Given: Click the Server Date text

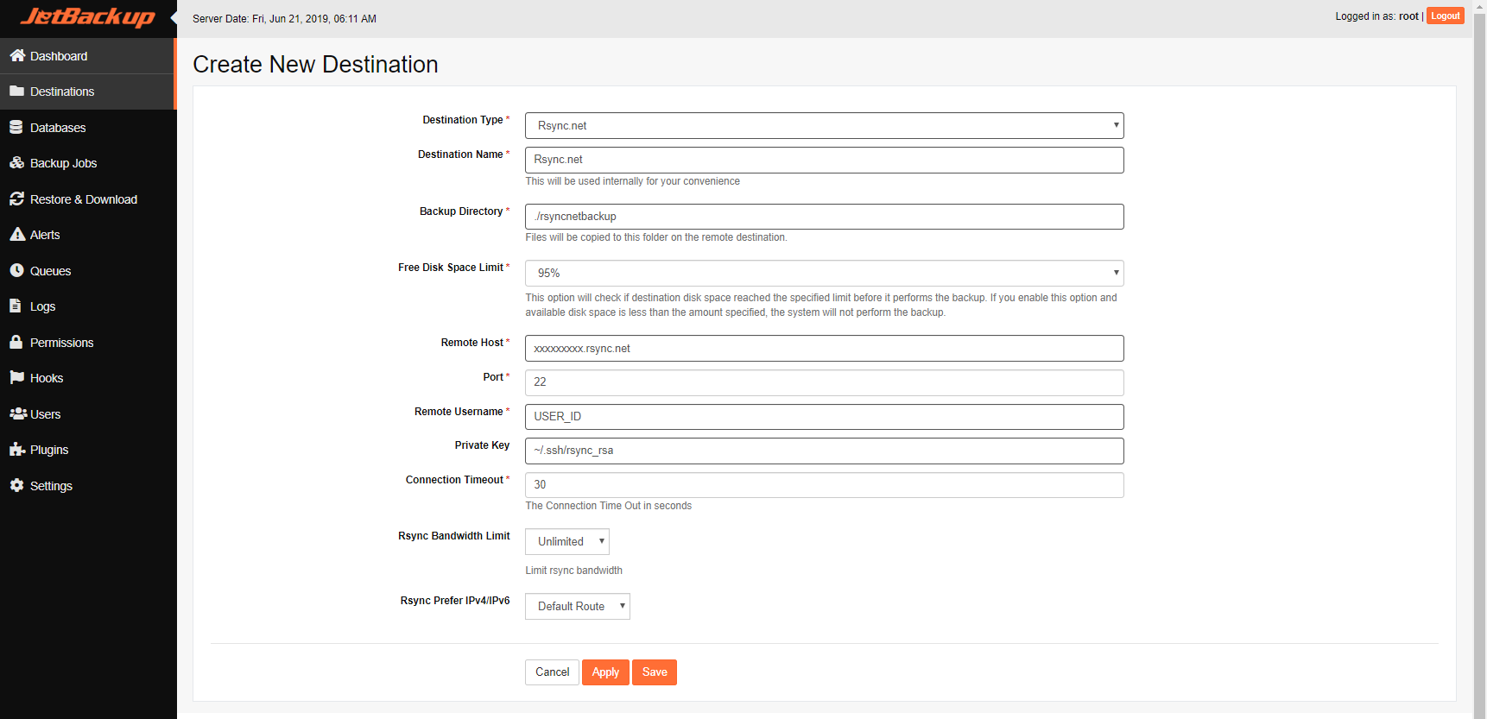Looking at the screenshot, I should [x=284, y=19].
